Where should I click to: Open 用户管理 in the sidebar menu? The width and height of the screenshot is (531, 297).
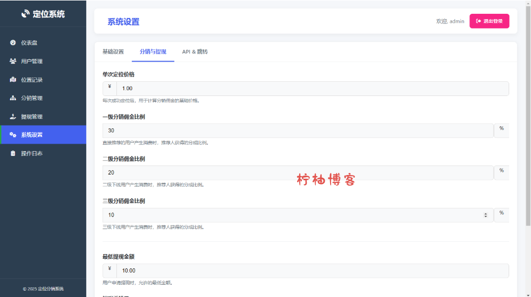tap(32, 62)
